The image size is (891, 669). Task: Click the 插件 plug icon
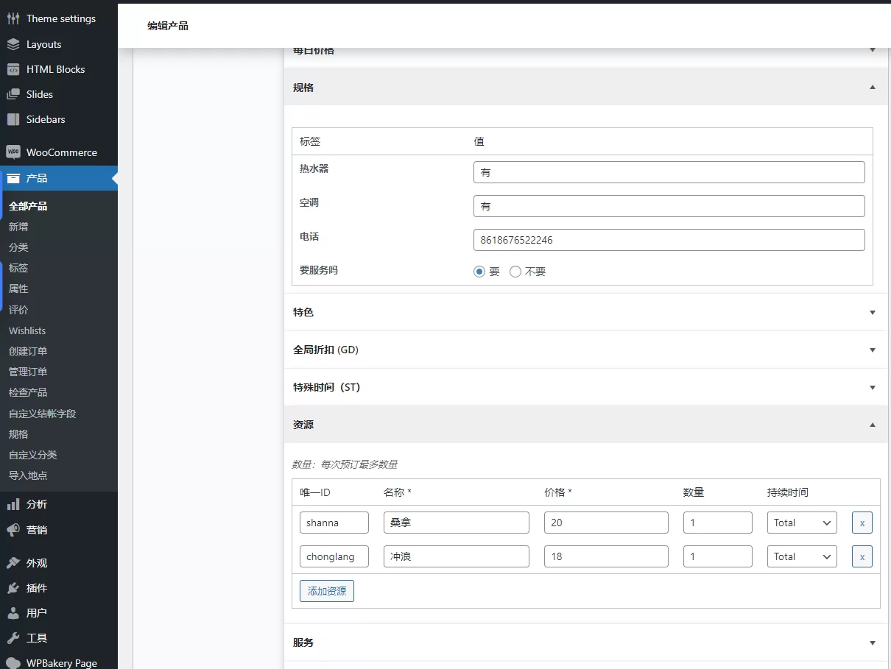click(13, 587)
